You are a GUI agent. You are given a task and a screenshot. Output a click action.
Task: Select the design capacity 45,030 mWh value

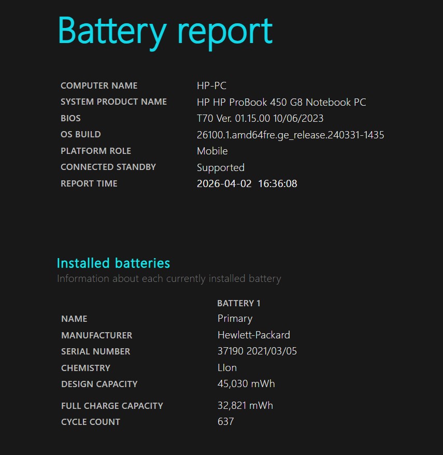[246, 383]
